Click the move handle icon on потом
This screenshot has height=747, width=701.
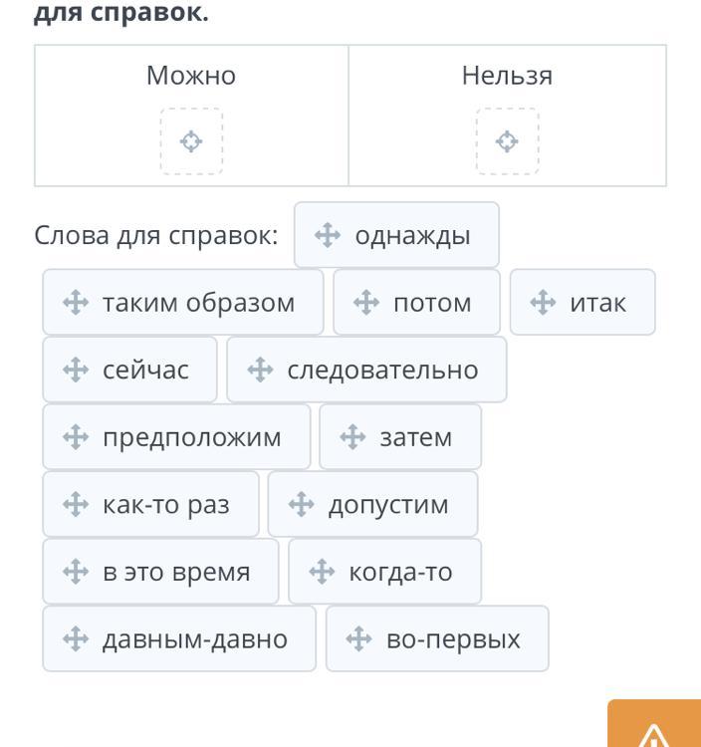pos(366,302)
